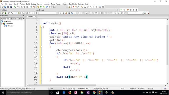This screenshot has width=169, height=95.
Task: Click the taskbar search box
Action: (27, 93)
